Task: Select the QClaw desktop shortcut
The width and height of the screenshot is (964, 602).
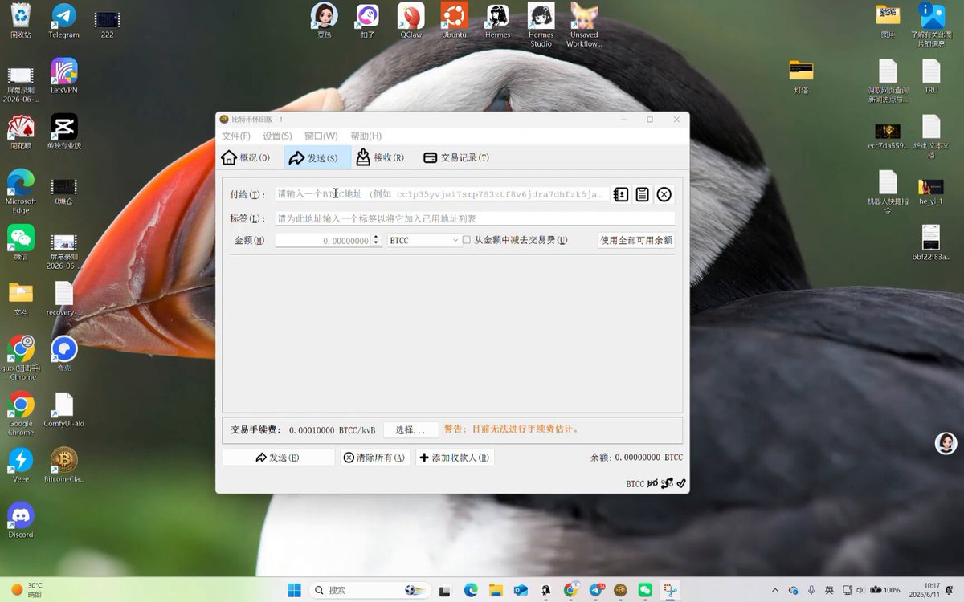Action: click(x=411, y=21)
